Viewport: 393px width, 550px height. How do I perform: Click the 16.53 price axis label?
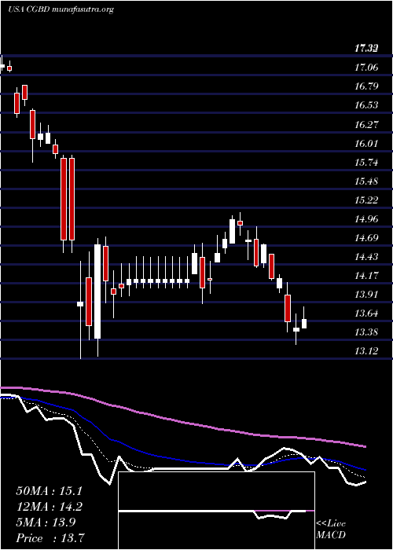pyautogui.click(x=366, y=104)
